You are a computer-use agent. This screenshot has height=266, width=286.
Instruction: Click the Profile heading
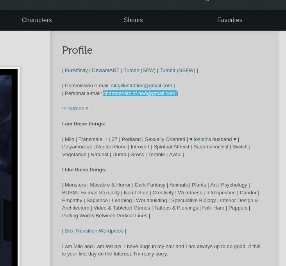(x=77, y=51)
